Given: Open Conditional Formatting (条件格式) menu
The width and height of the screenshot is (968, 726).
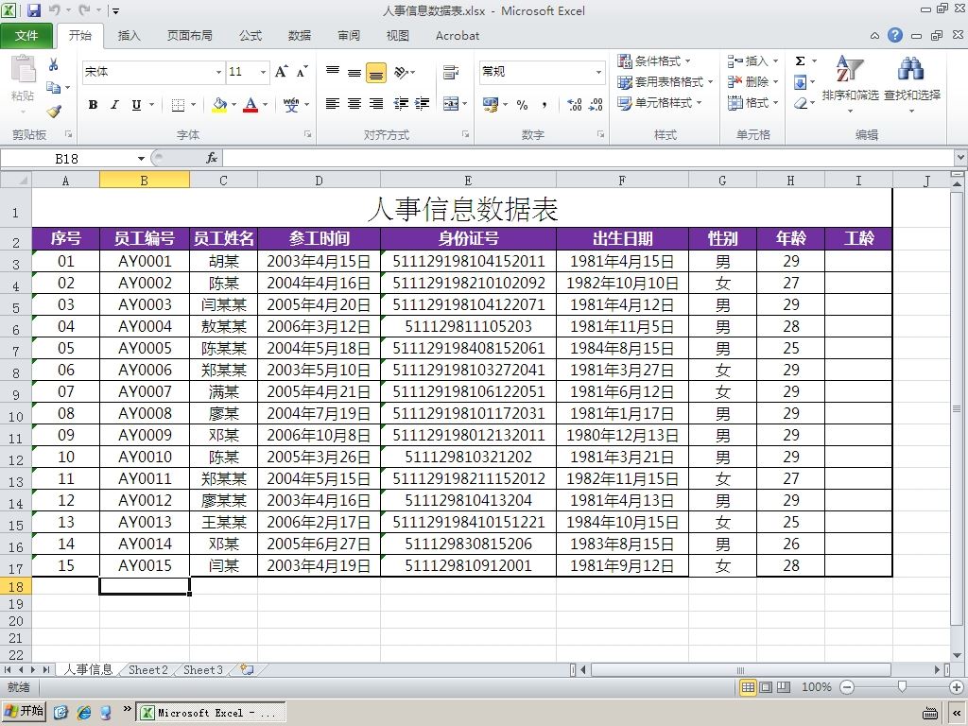Looking at the screenshot, I should (x=655, y=61).
